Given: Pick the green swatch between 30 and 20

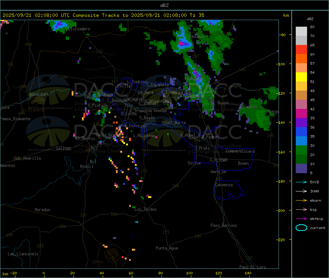Looking at the screenshot, I should click(301, 150).
